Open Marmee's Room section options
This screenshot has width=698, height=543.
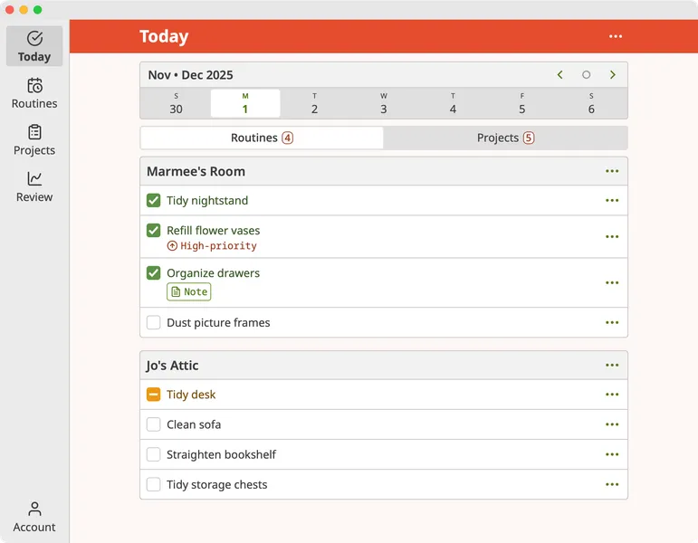[612, 171]
